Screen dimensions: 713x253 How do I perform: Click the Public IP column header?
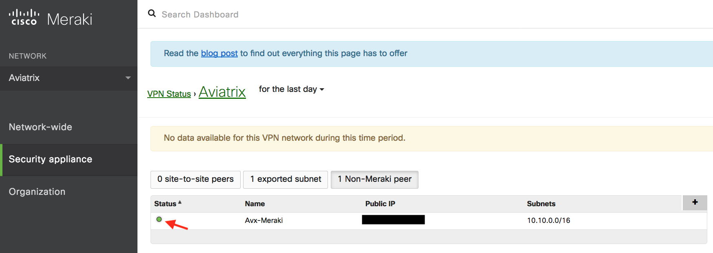380,204
